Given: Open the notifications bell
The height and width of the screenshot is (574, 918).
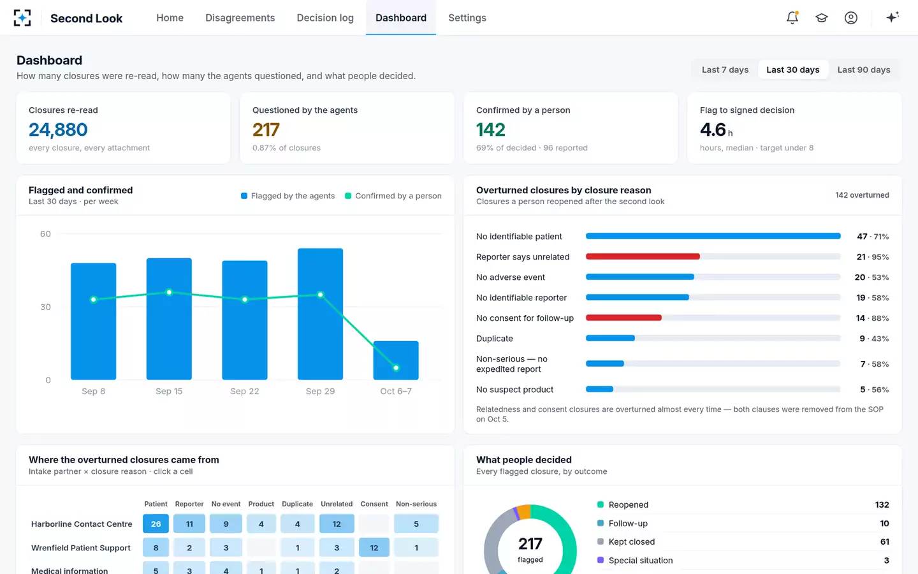Looking at the screenshot, I should pos(792,18).
